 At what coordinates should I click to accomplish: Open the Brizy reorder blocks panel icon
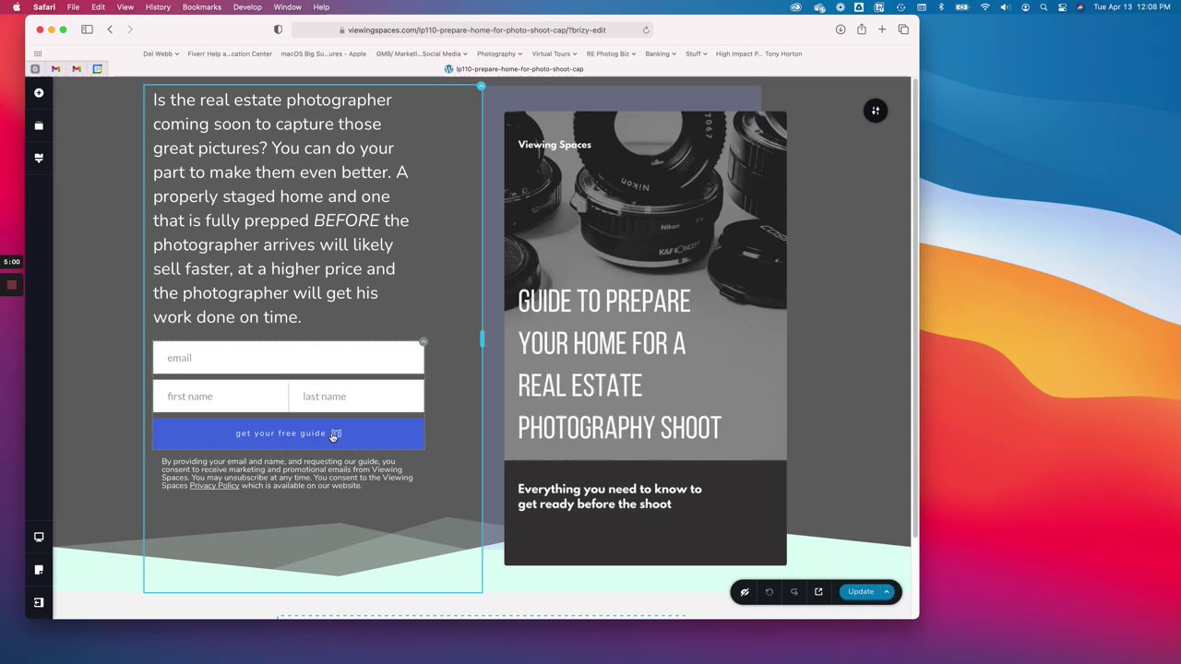coord(39,125)
